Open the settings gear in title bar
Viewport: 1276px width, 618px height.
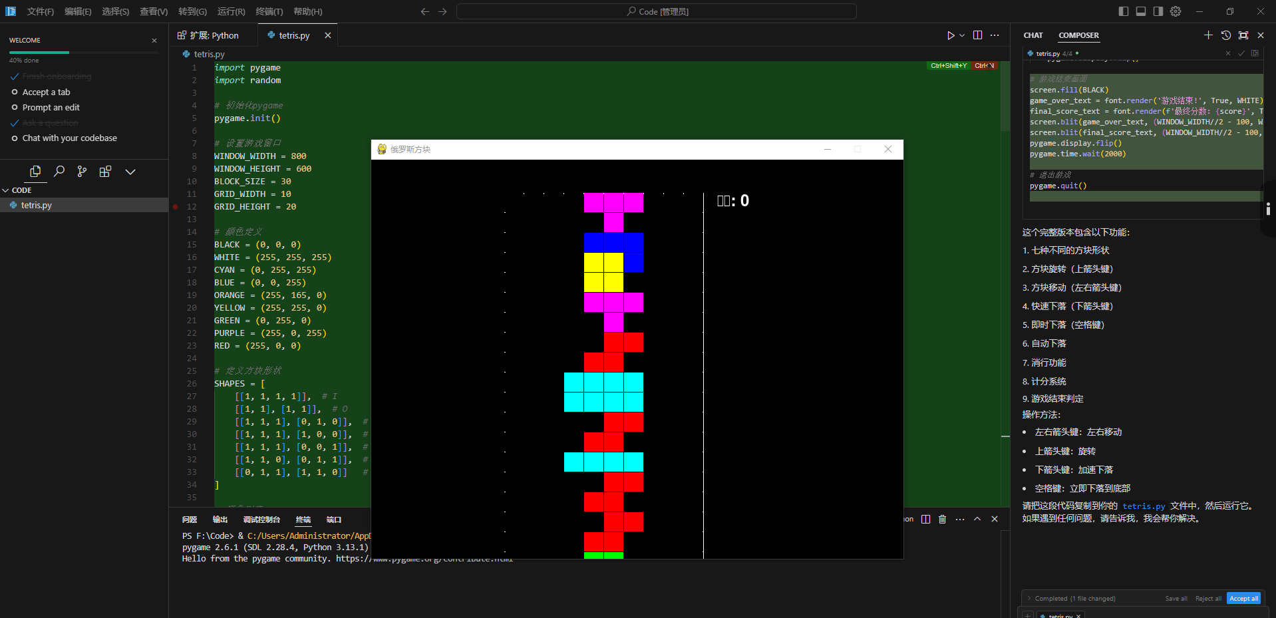click(x=1176, y=11)
